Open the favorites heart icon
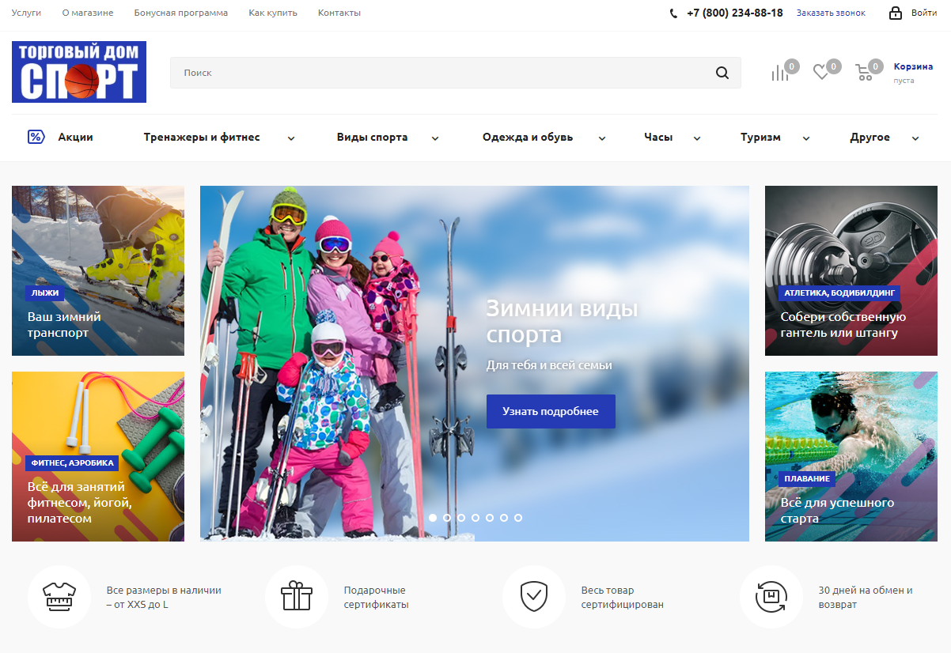This screenshot has width=951, height=653. [x=821, y=72]
